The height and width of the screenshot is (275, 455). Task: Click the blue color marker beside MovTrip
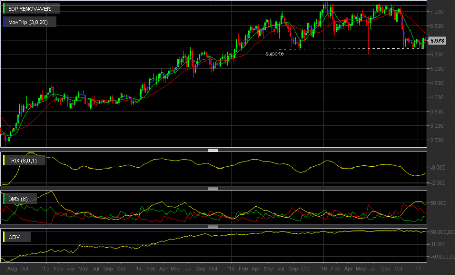click(x=4, y=22)
